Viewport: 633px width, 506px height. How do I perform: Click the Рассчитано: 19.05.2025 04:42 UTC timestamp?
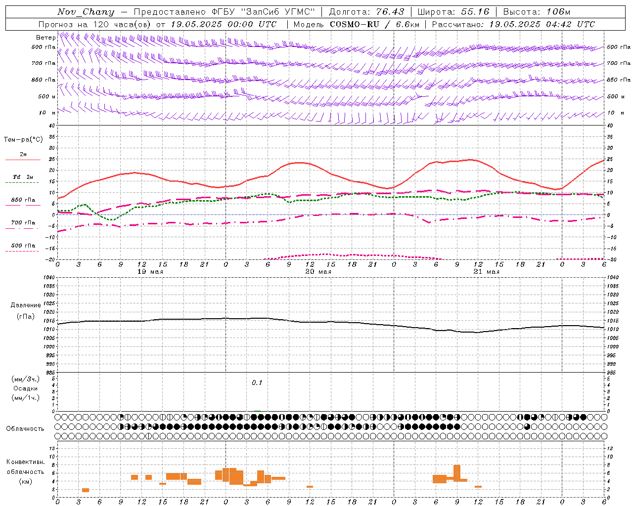click(x=513, y=24)
